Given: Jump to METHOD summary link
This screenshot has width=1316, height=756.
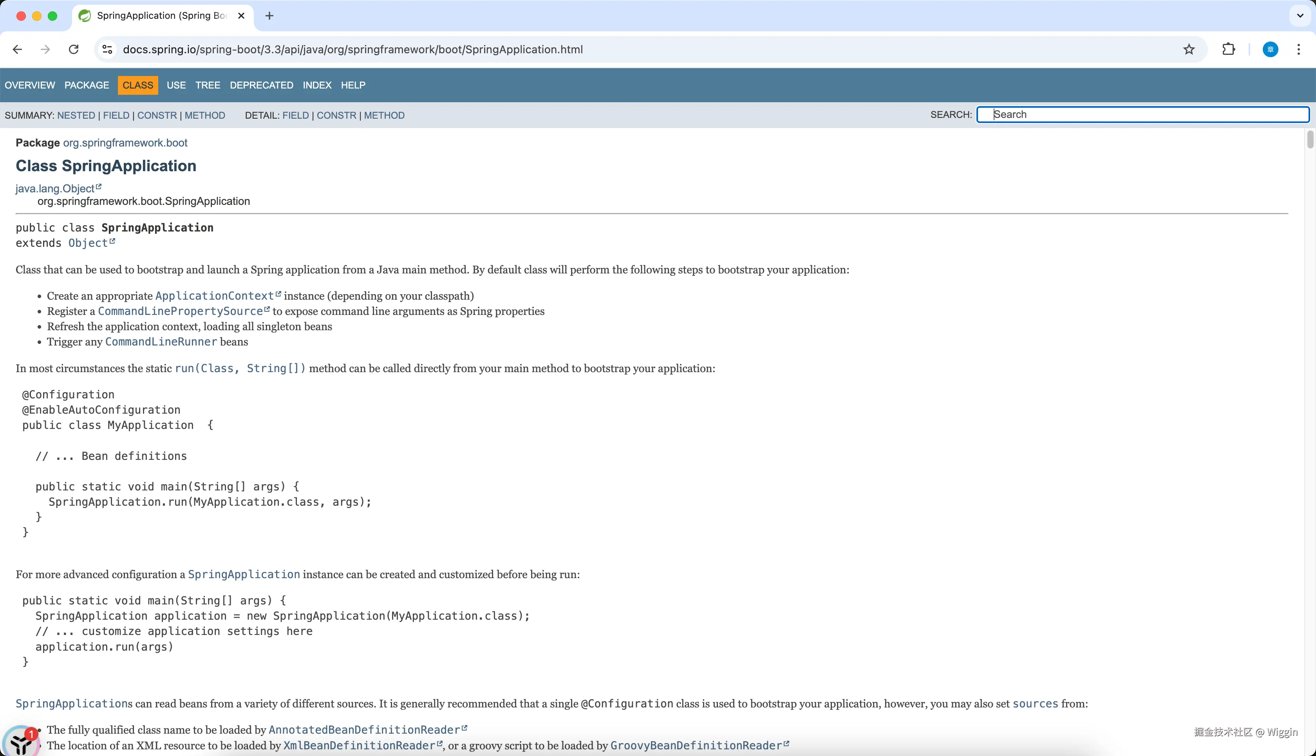Looking at the screenshot, I should pyautogui.click(x=204, y=115).
